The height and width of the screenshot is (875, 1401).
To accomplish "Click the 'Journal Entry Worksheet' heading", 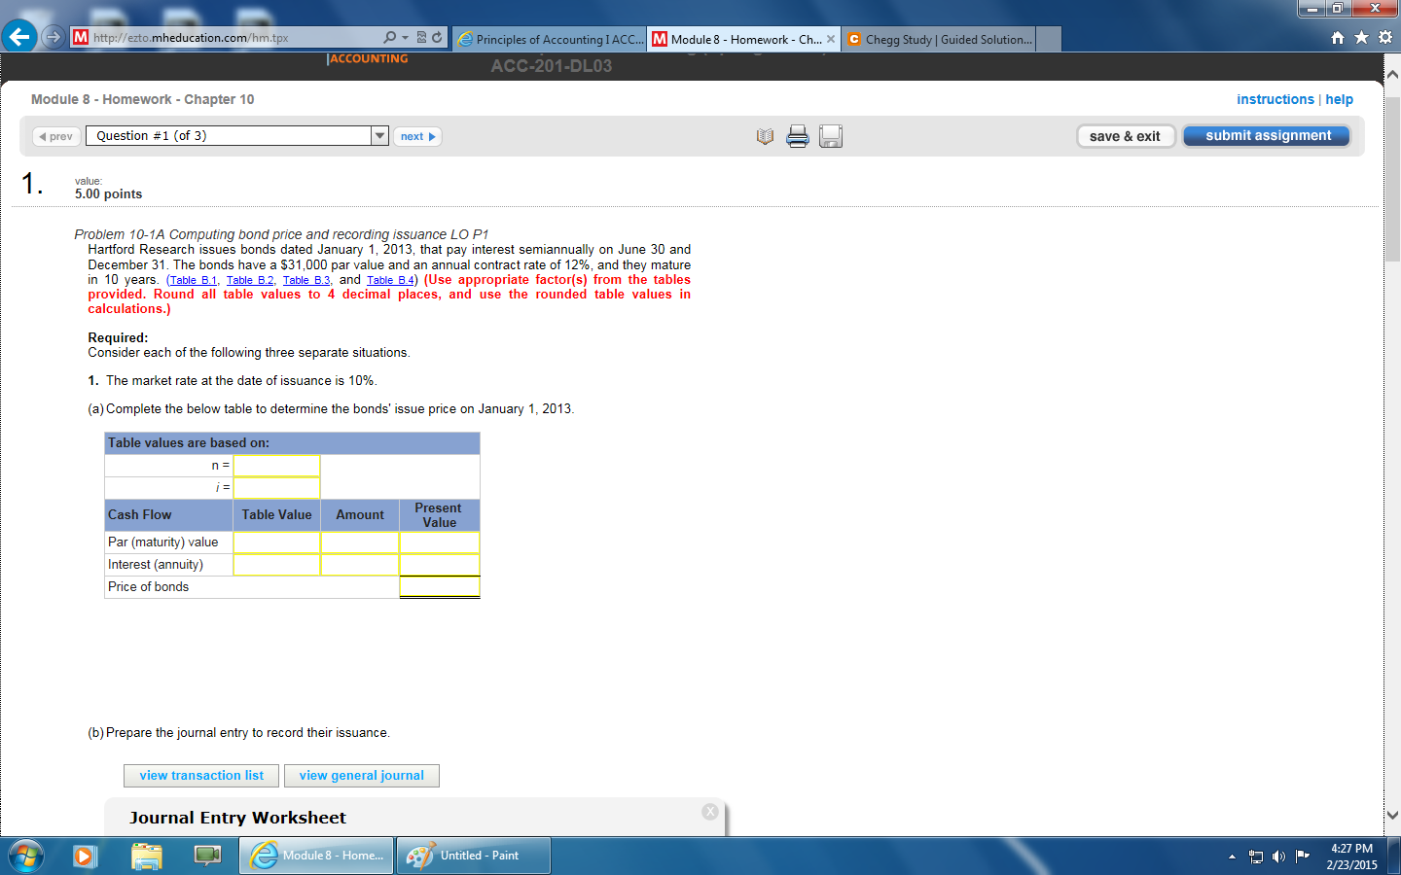I will [237, 818].
